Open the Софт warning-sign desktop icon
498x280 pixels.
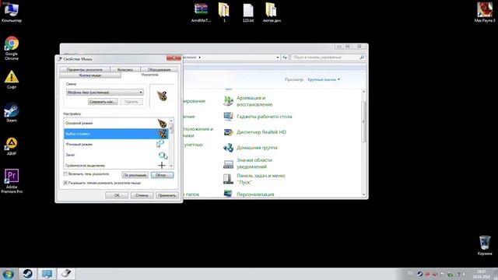click(x=12, y=79)
